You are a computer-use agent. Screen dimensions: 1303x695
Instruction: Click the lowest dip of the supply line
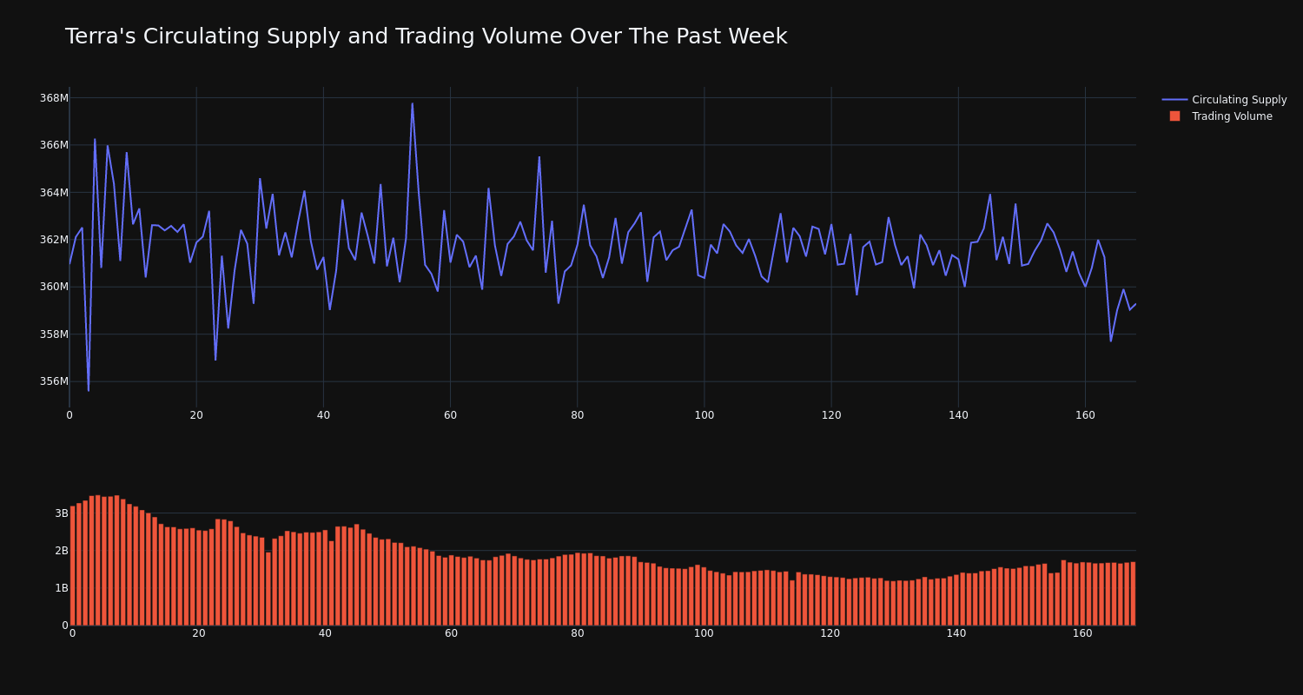click(88, 390)
